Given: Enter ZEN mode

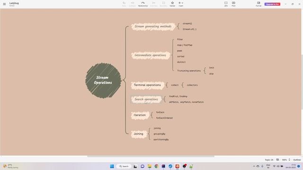Looking at the screenshot, I should click(x=226, y=4).
